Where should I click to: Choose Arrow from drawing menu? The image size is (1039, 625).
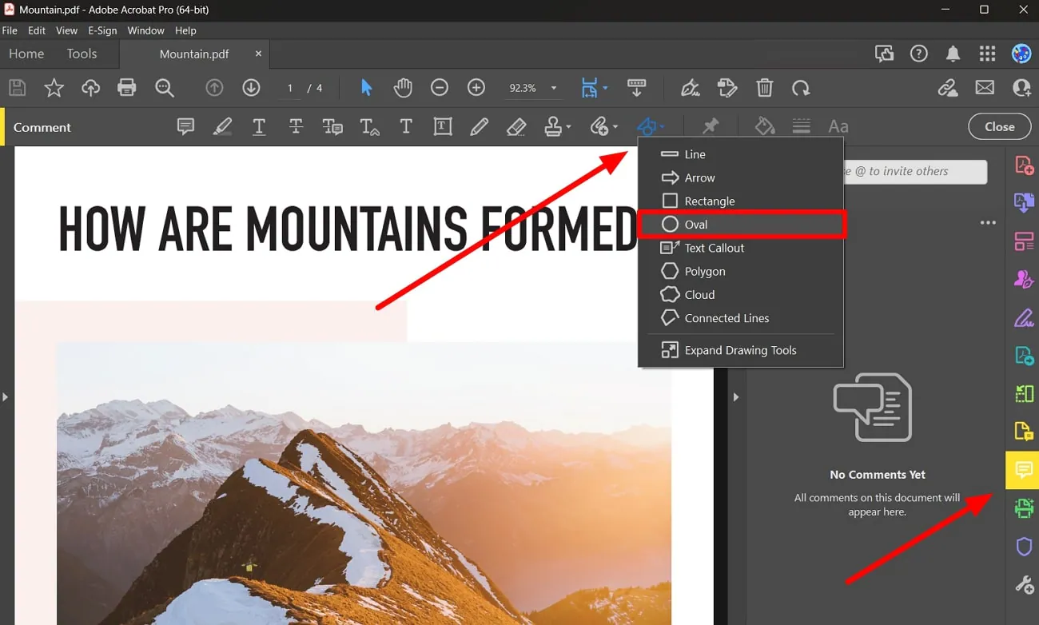click(x=741, y=177)
